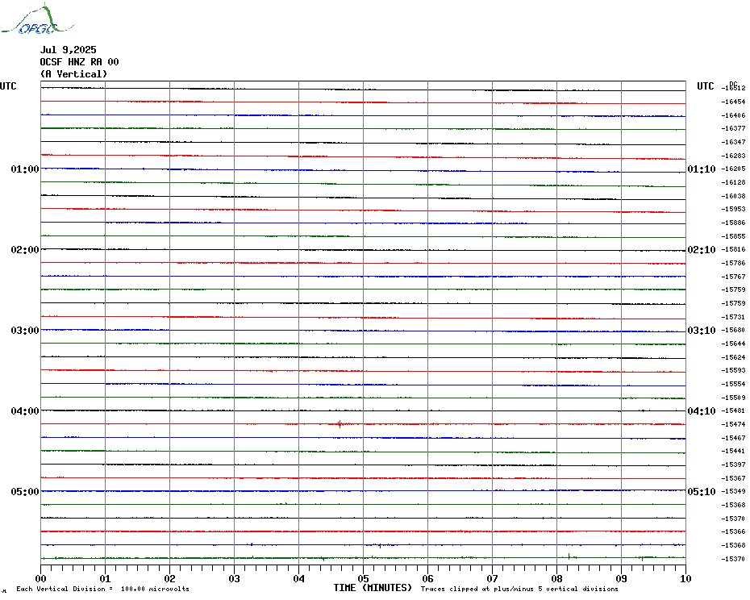The image size is (750, 600).
Task: Click the DC offset value '-15731'
Action: (x=733, y=317)
